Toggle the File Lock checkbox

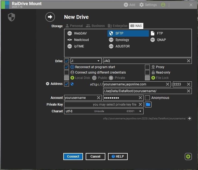click(147, 78)
